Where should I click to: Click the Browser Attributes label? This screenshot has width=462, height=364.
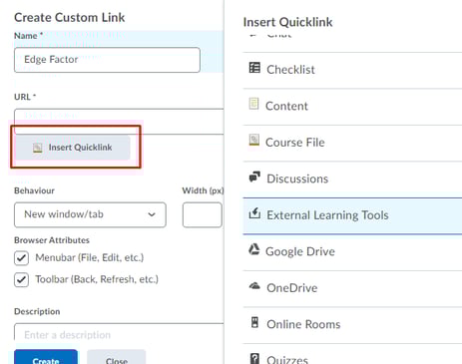pos(52,240)
